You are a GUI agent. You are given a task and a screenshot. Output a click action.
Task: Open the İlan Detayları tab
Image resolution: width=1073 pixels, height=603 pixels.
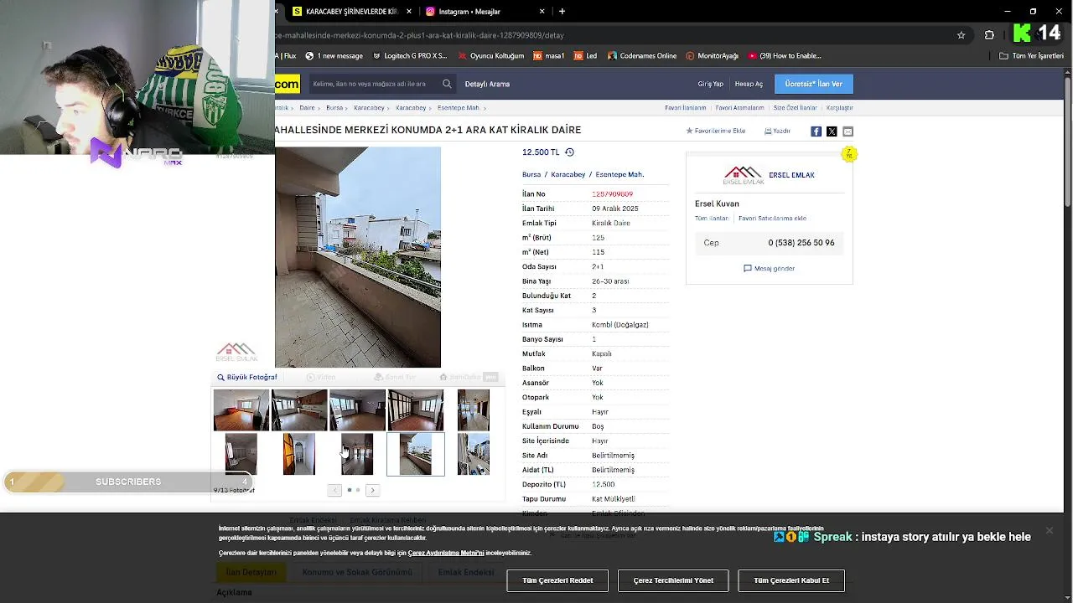pos(251,572)
